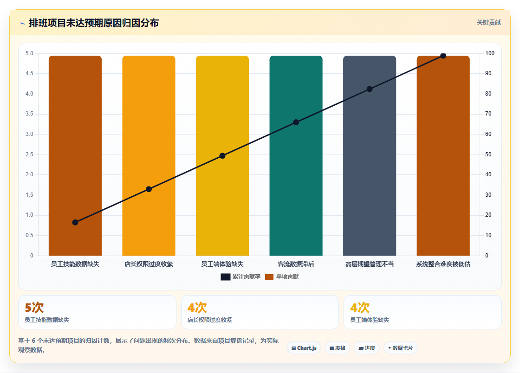Click the x-axis label 高层期望管理不当
The height and width of the screenshot is (373, 520).
370,264
